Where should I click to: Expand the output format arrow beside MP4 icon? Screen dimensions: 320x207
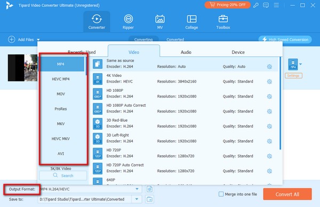click(x=300, y=64)
